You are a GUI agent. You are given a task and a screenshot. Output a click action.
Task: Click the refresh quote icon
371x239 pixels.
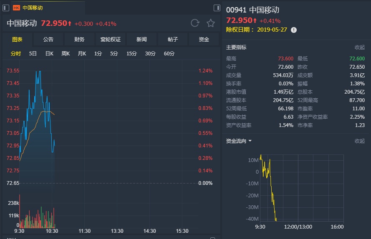[x=195, y=23]
